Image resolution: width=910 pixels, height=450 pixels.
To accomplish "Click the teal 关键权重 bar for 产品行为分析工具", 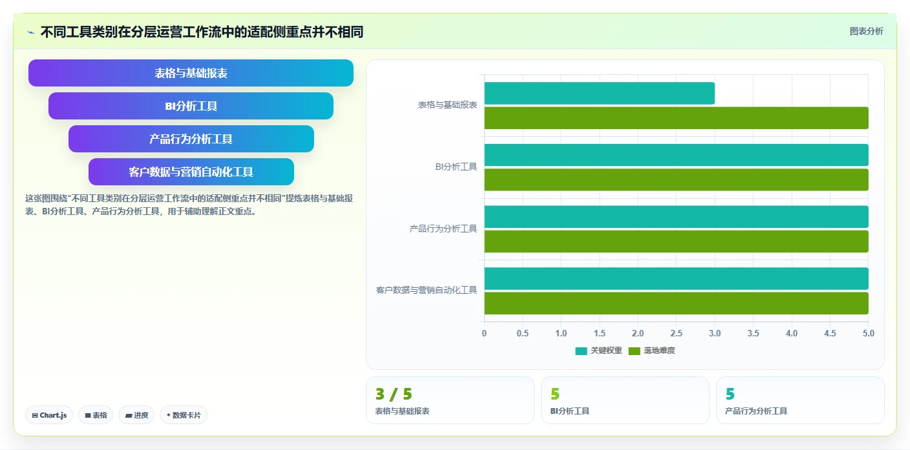I will (x=676, y=217).
